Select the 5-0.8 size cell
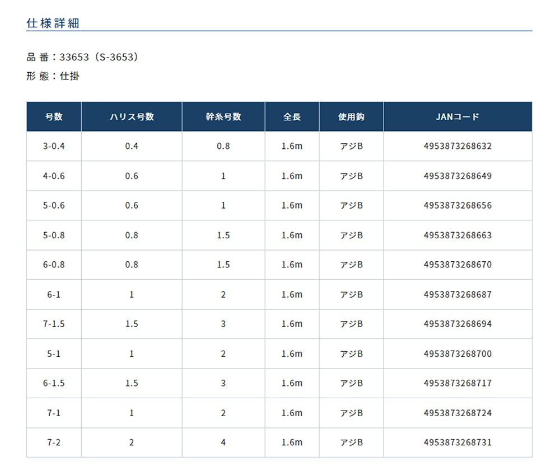560x476 pixels. (54, 235)
